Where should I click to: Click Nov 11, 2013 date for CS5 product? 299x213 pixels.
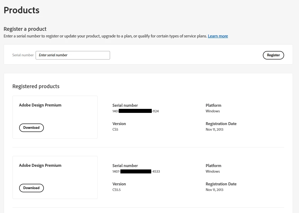tap(214, 129)
